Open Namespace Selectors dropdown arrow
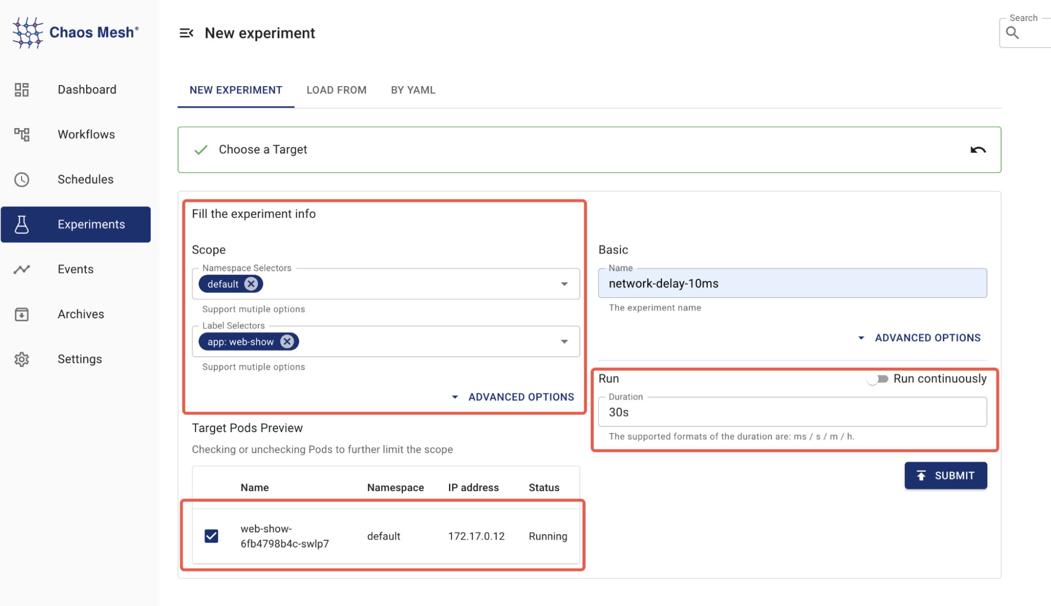Screen dimensions: 1051x606 [564, 284]
